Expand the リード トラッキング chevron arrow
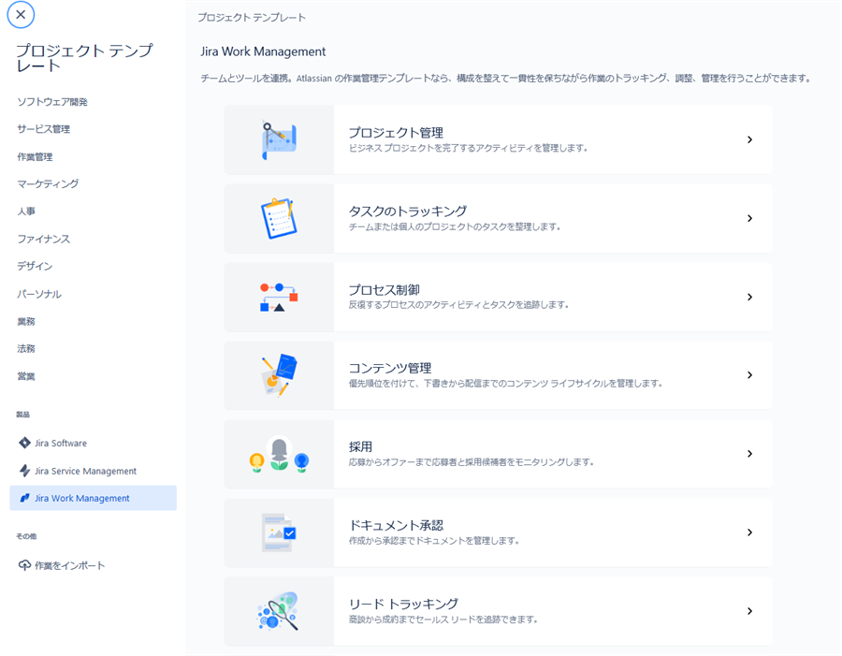 point(749,611)
